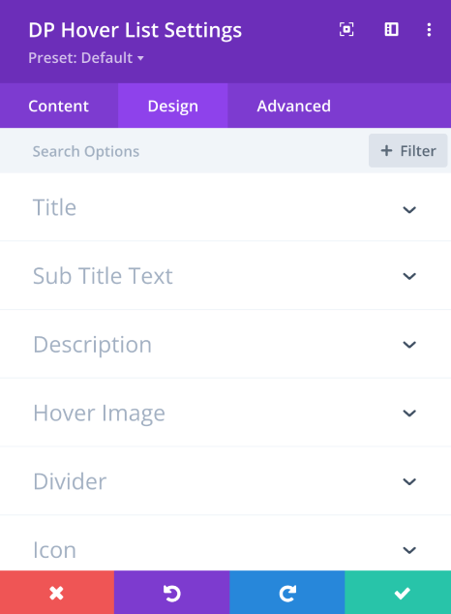Click the expand modal fullscreen icon
This screenshot has width=451, height=614.
[x=346, y=30]
